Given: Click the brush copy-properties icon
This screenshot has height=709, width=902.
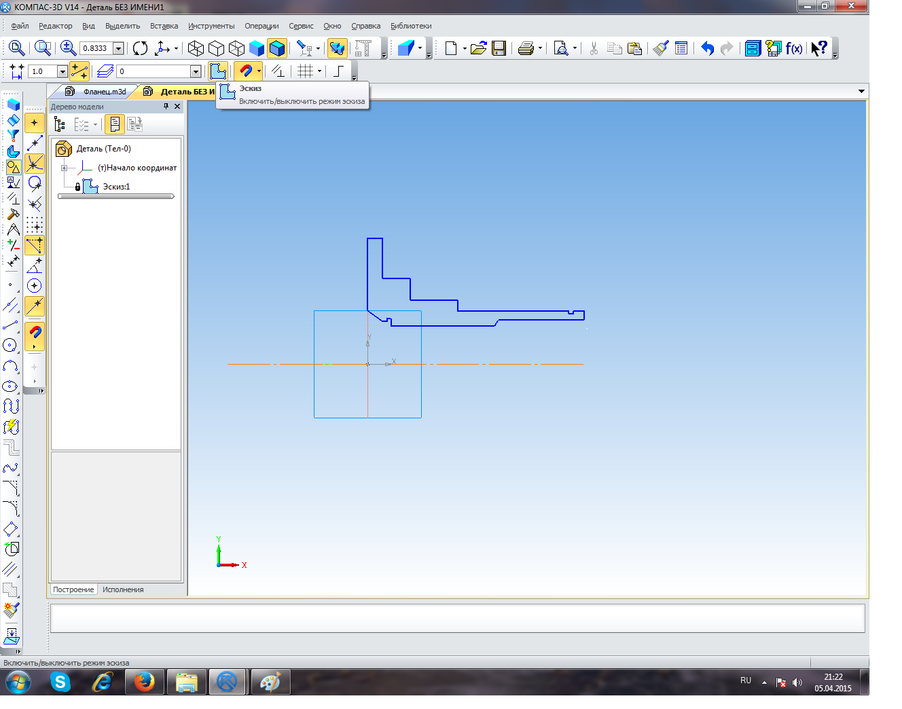Looking at the screenshot, I should (661, 48).
